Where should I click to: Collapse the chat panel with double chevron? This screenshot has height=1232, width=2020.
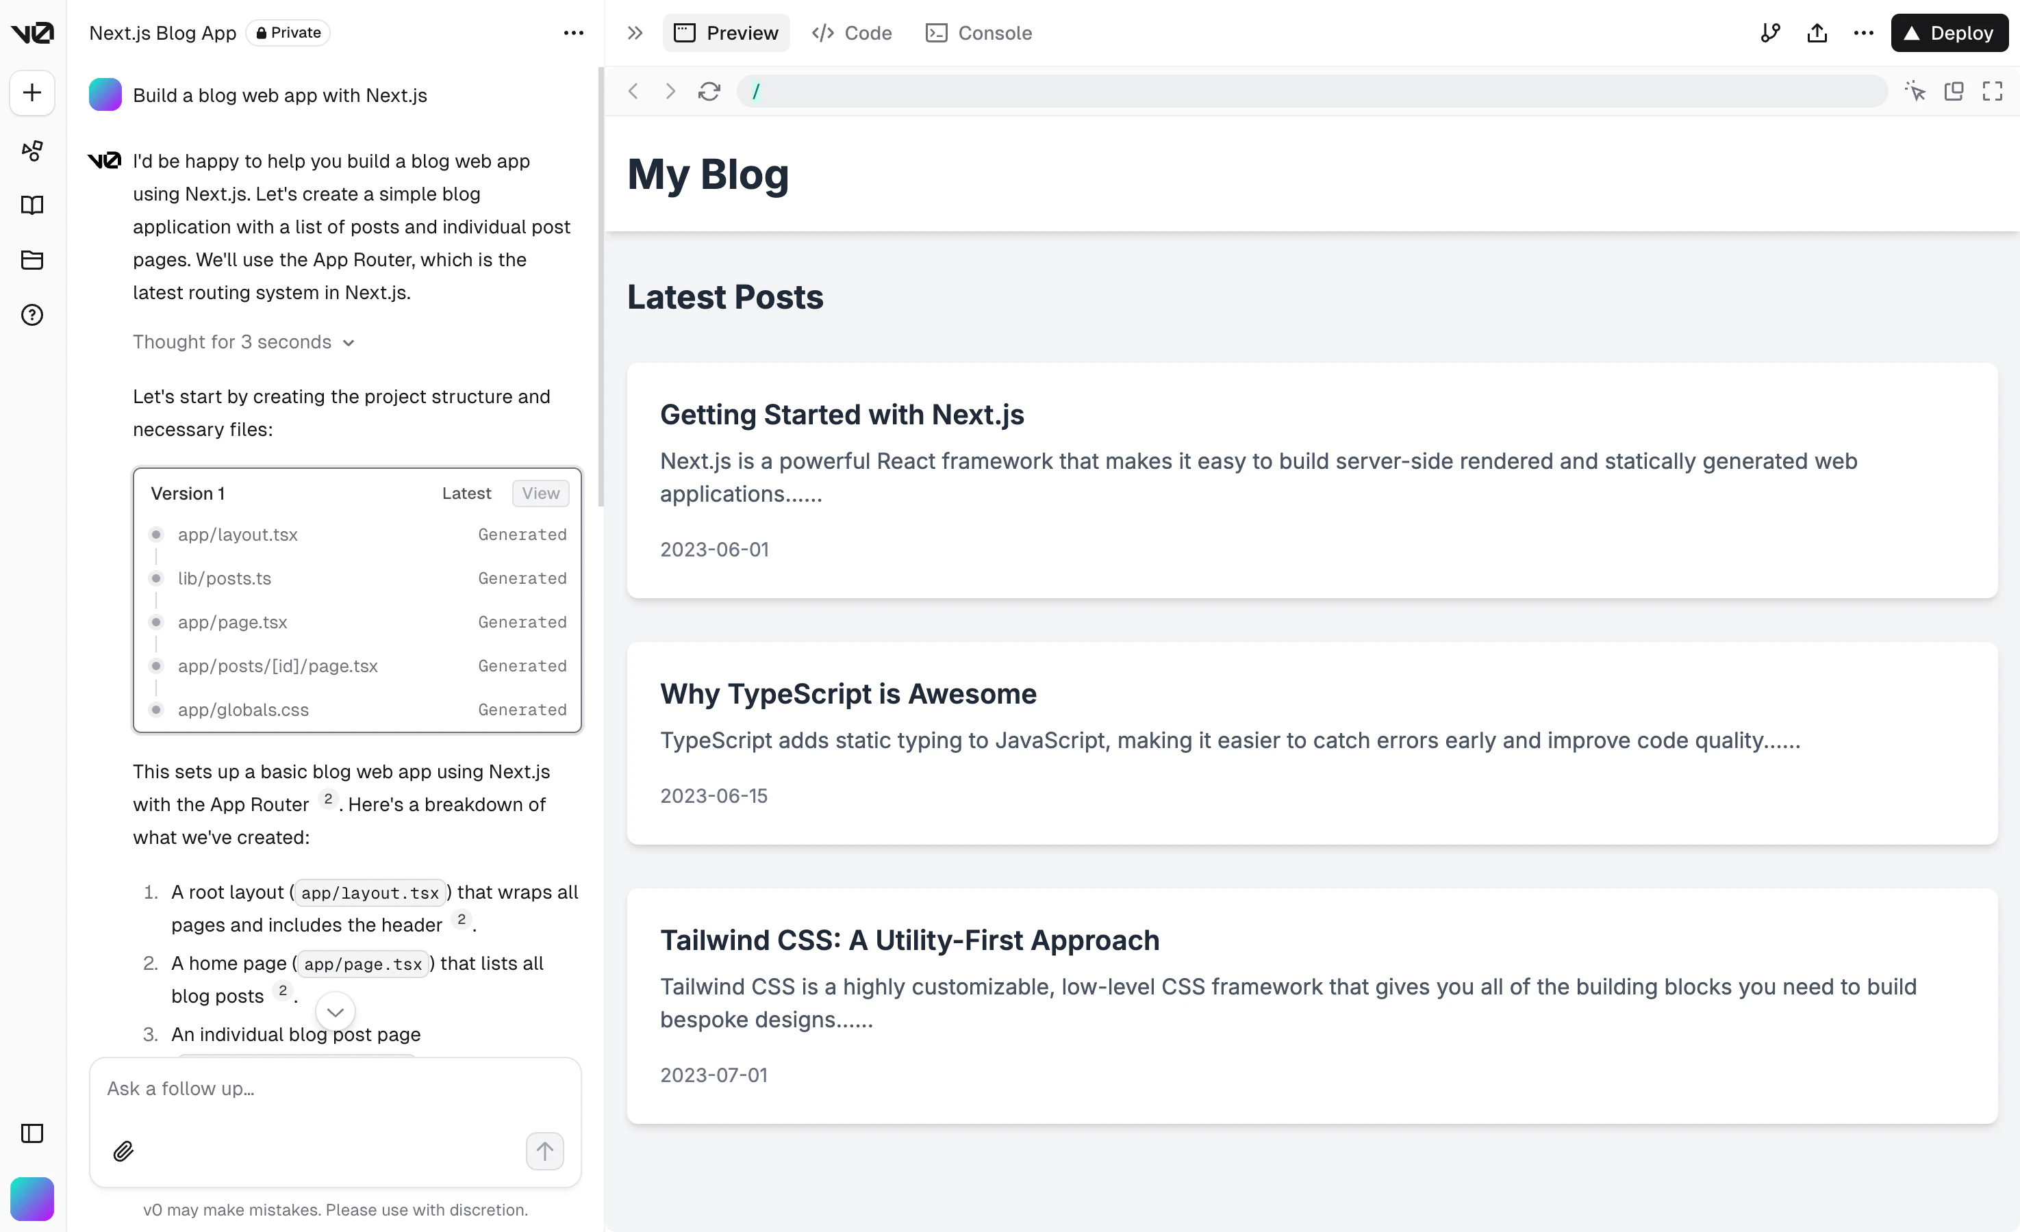[635, 33]
